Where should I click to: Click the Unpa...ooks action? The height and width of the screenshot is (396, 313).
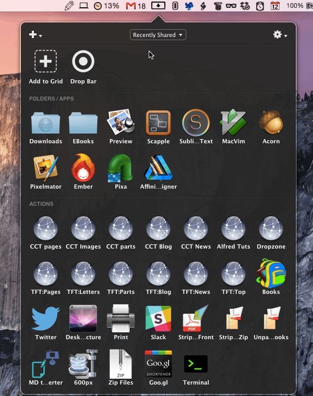tap(272, 318)
